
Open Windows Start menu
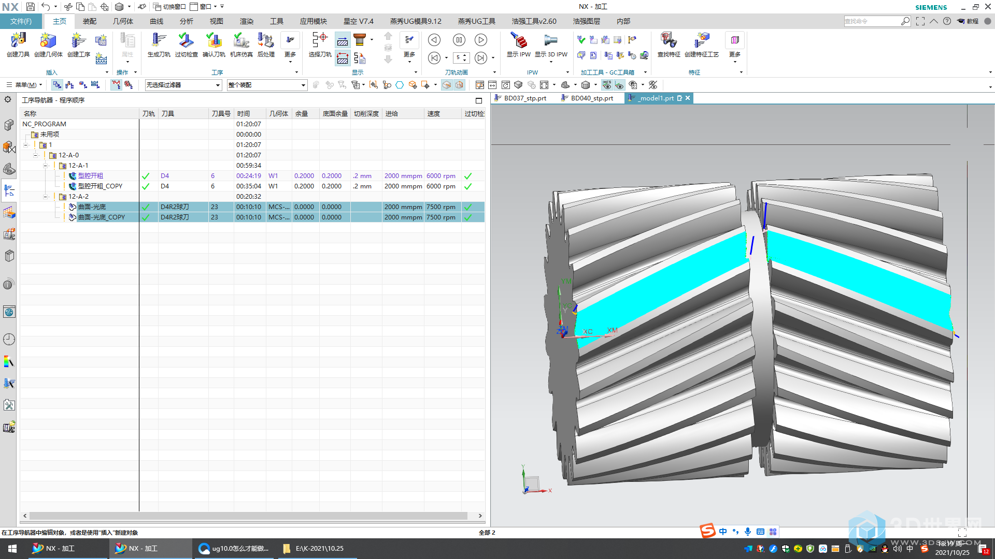click(x=12, y=549)
